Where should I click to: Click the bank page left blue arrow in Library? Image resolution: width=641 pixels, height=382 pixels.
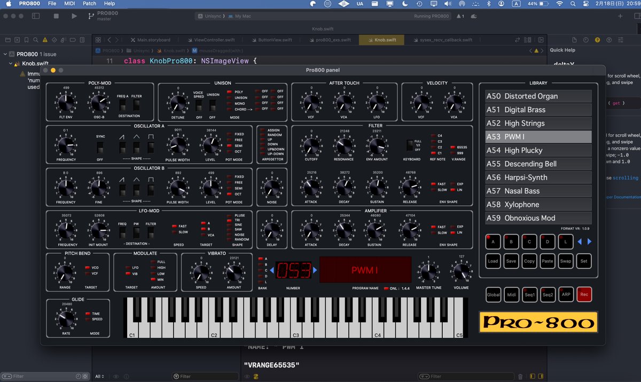click(x=580, y=241)
